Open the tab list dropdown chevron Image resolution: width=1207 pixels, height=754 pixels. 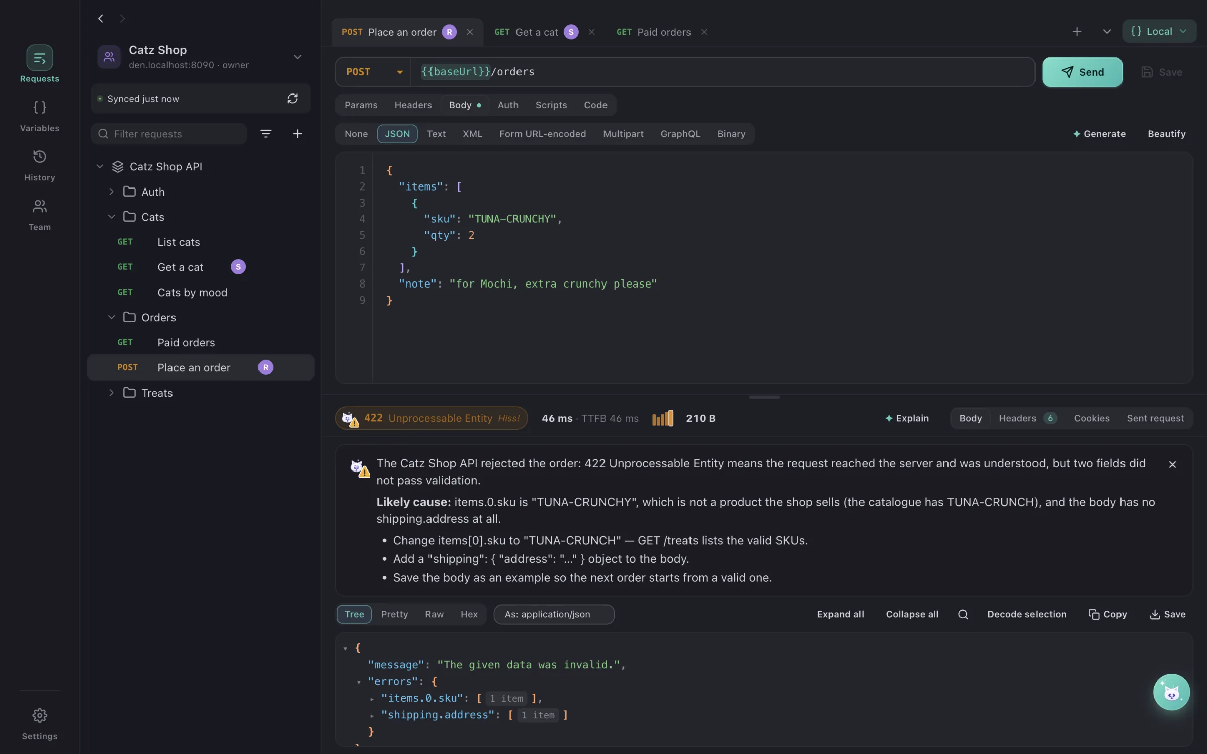click(1107, 32)
